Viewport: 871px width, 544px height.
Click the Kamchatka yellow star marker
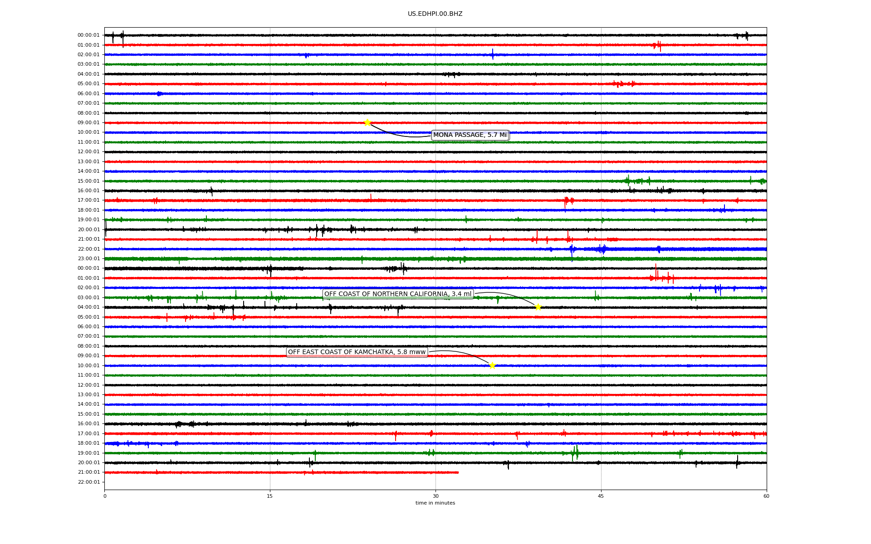pyautogui.click(x=492, y=365)
